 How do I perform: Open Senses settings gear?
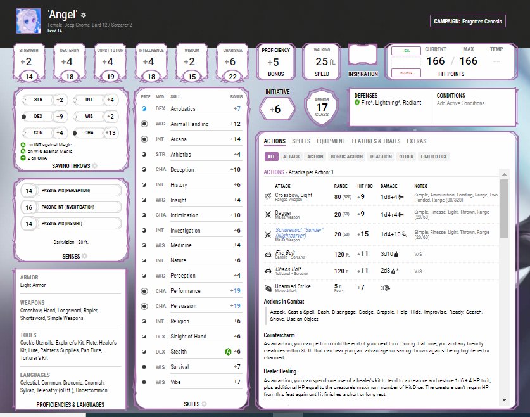point(84,257)
